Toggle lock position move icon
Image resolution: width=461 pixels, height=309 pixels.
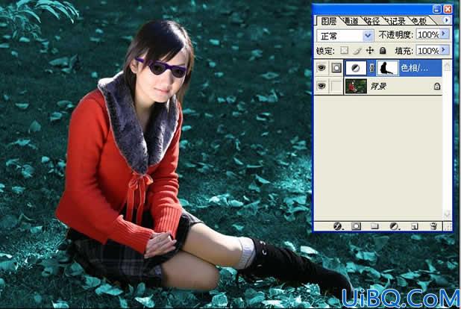[x=370, y=51]
